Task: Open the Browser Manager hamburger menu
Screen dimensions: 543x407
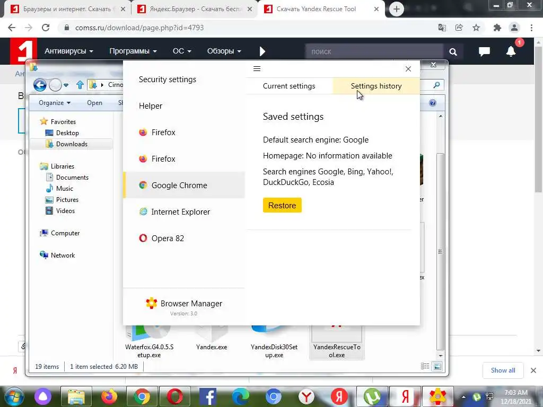Action: tap(257, 68)
